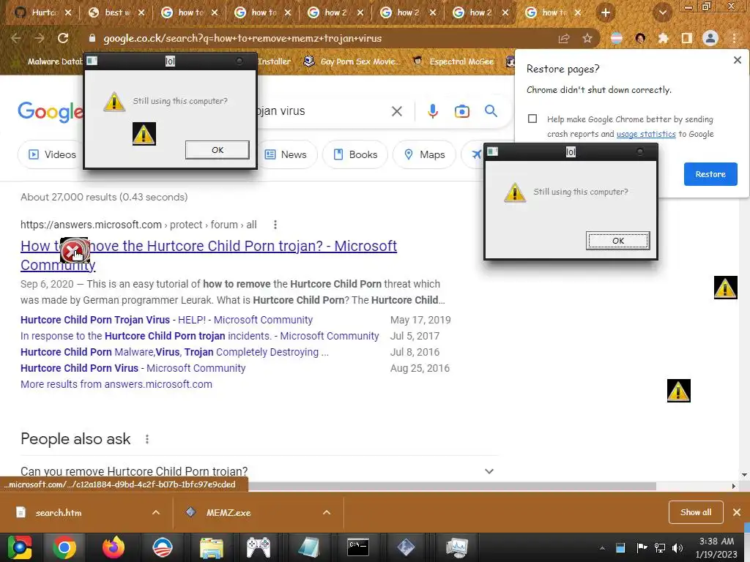Go back using Chrome's back arrow

coord(16,38)
